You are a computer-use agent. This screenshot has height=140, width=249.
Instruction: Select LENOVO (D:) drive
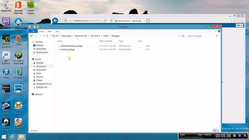click(42, 87)
